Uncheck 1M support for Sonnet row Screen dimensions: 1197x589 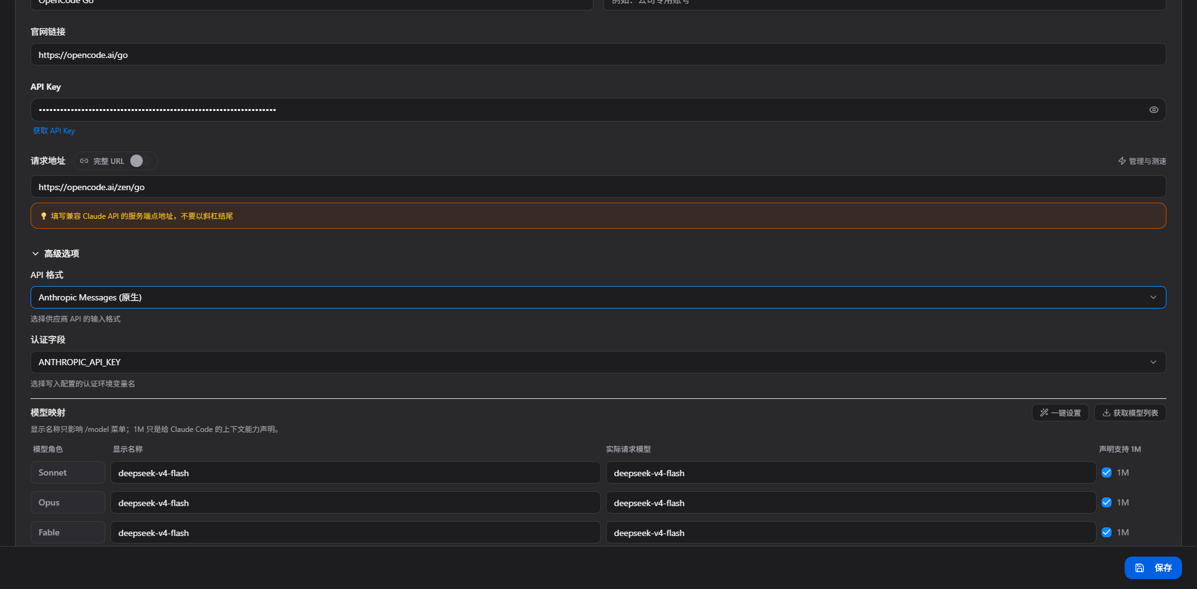click(1107, 472)
